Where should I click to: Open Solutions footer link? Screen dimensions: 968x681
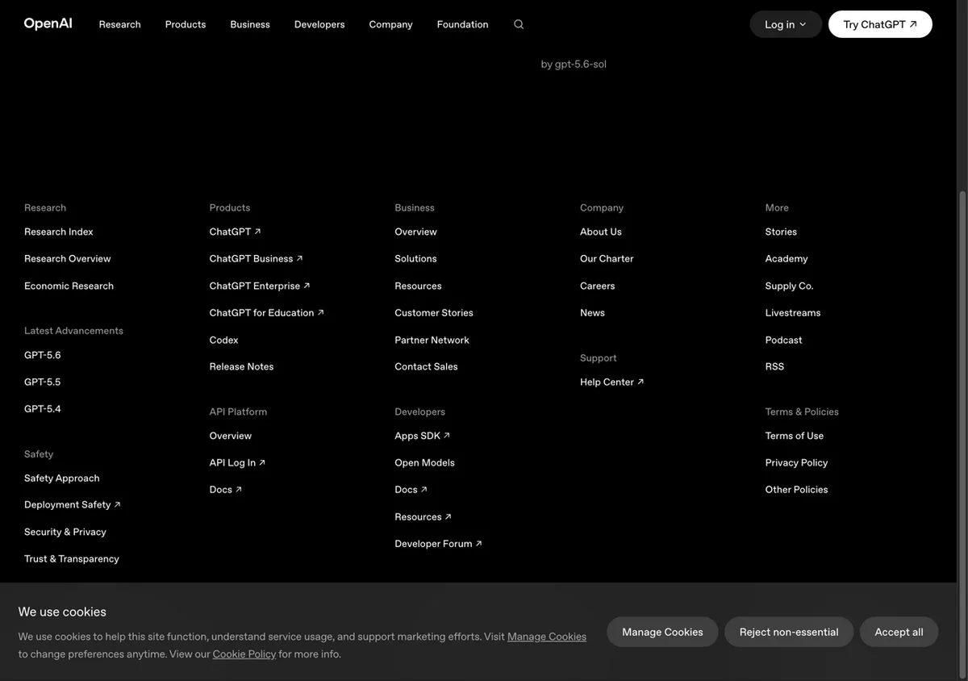416,259
